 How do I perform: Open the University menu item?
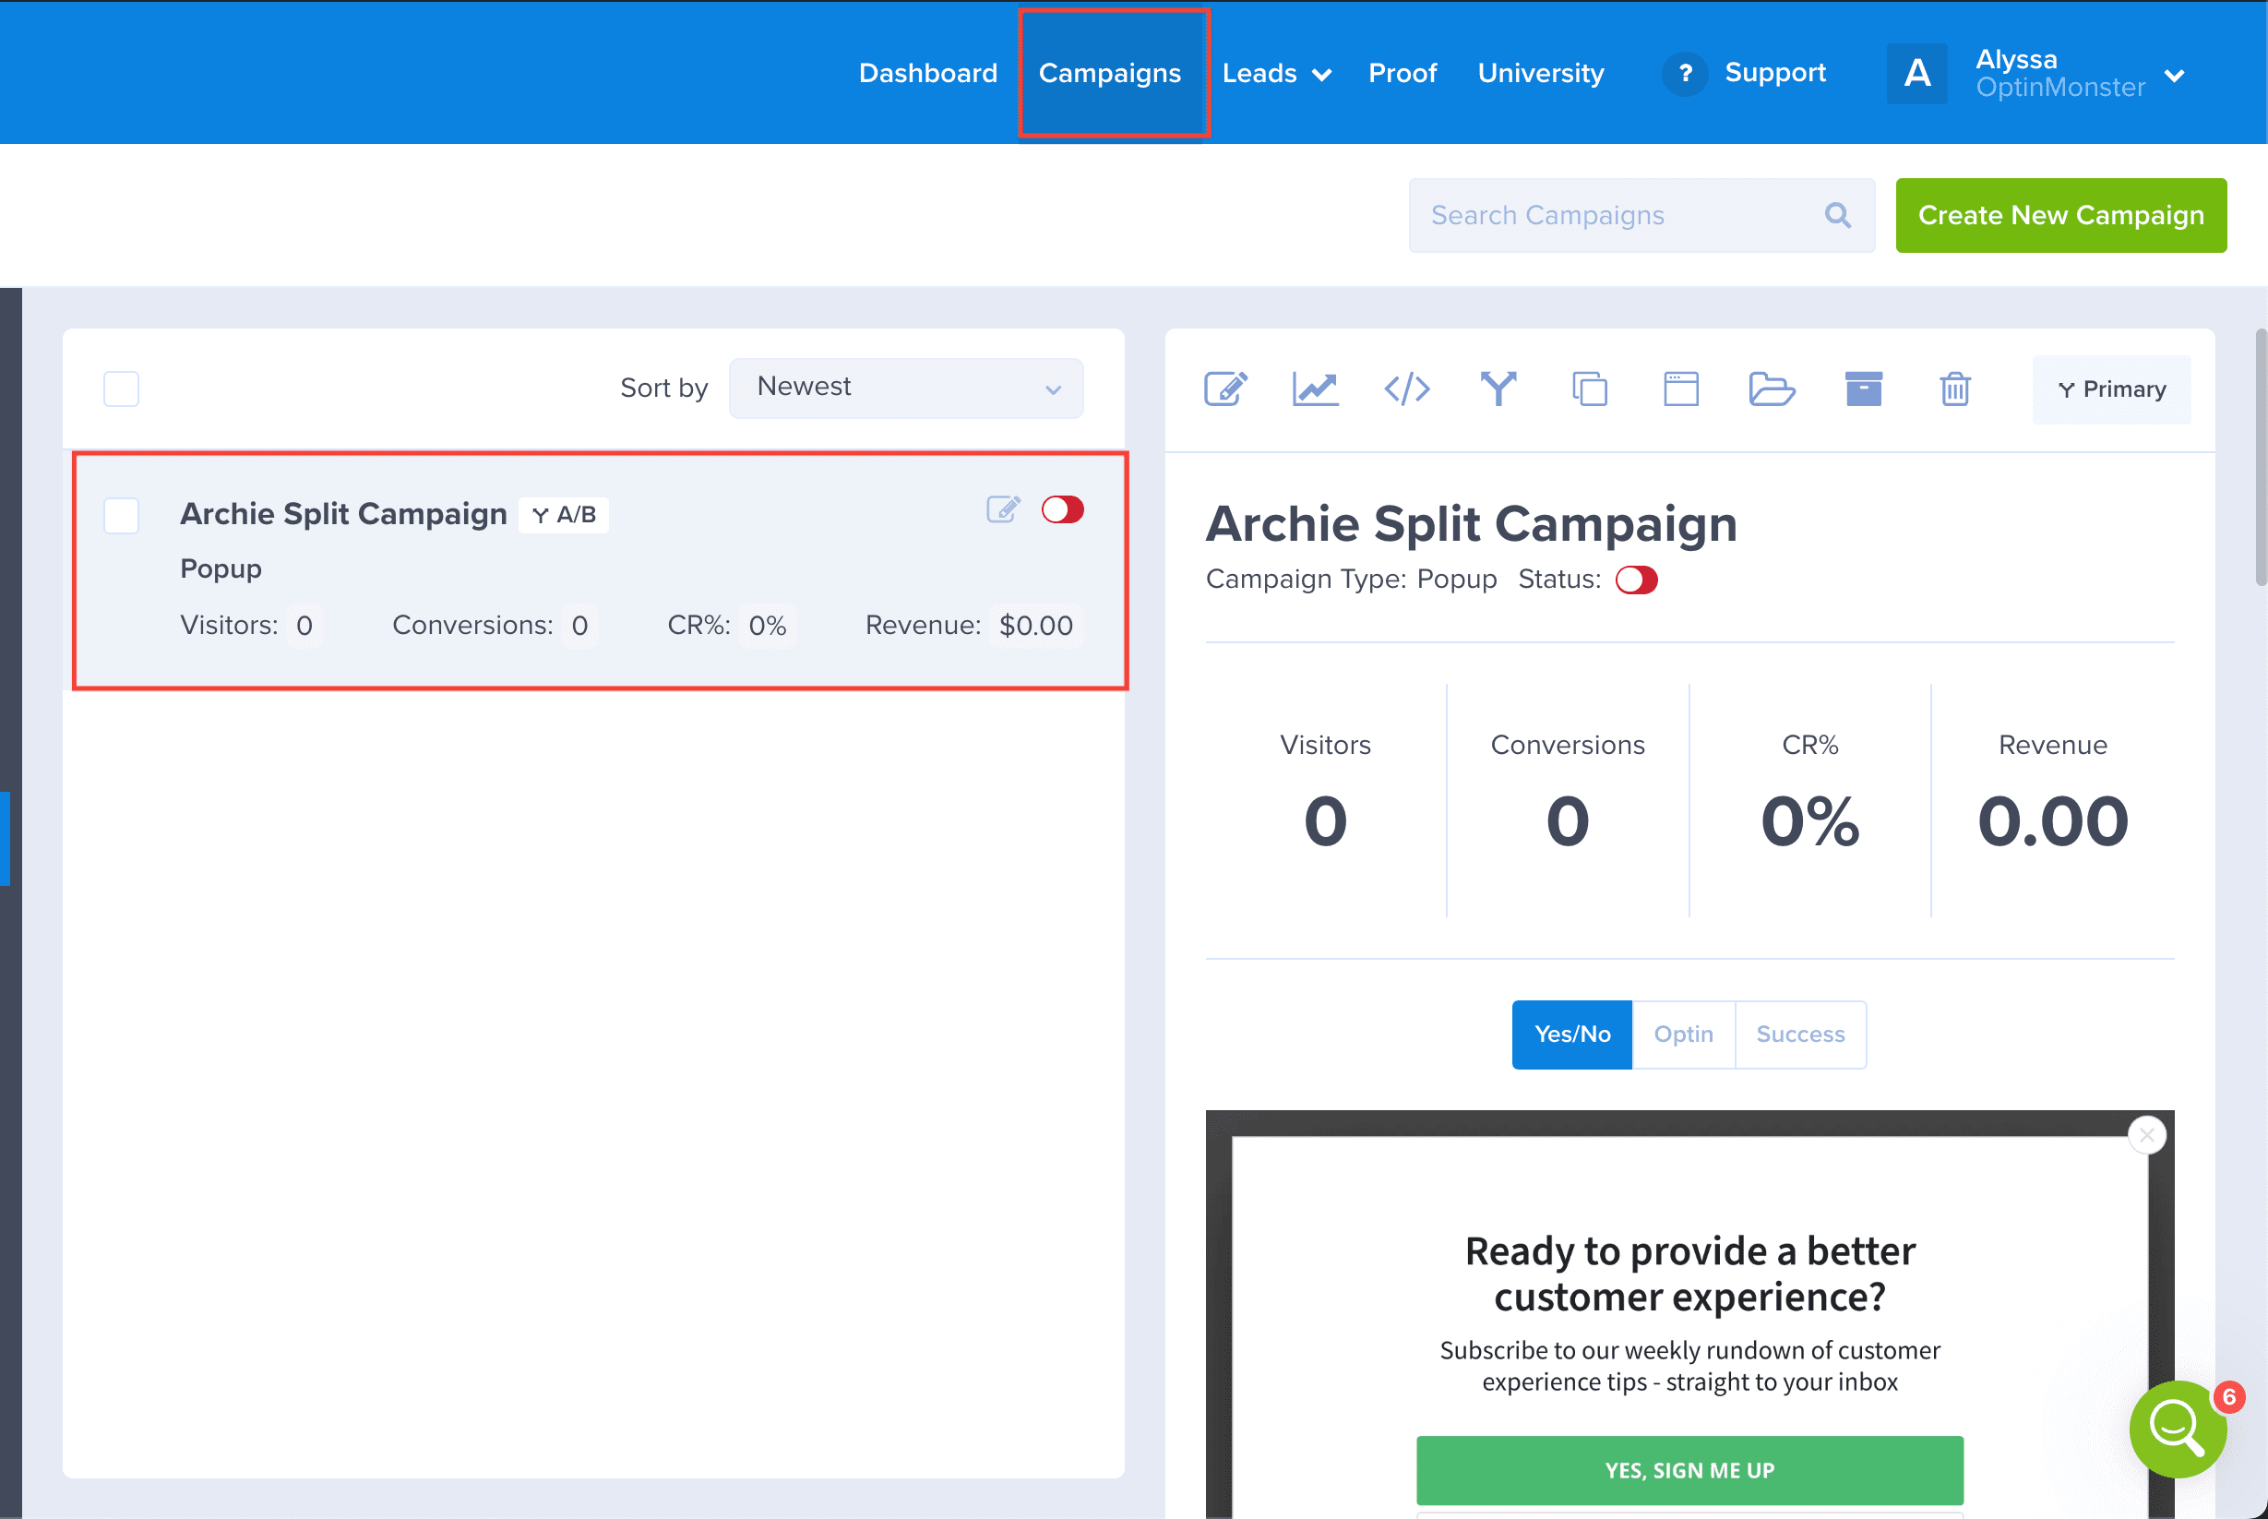pos(1540,74)
